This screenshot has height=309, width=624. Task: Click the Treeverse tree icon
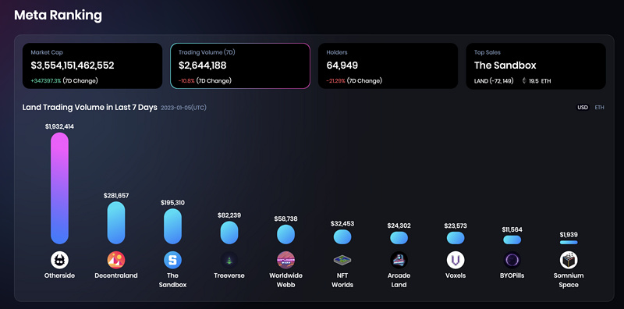[229, 260]
